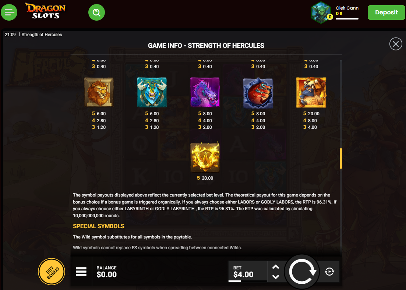Click the yellow Buy Bonus button
Screen dimensions: 406x290
tap(52, 272)
